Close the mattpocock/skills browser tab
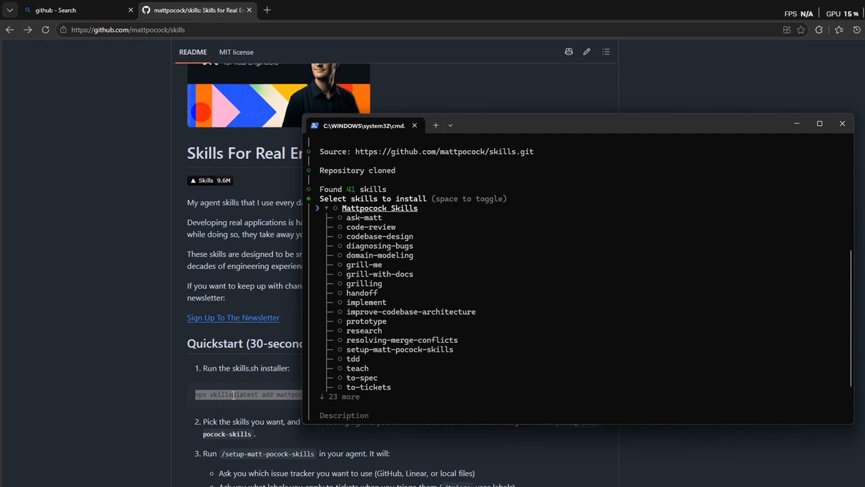This screenshot has width=865, height=487. click(249, 10)
